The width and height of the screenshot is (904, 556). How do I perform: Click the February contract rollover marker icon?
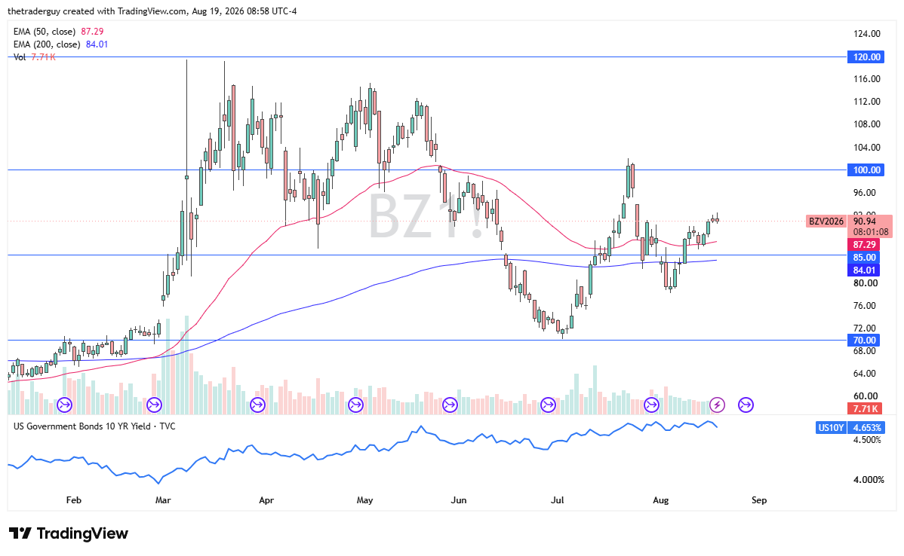65,405
